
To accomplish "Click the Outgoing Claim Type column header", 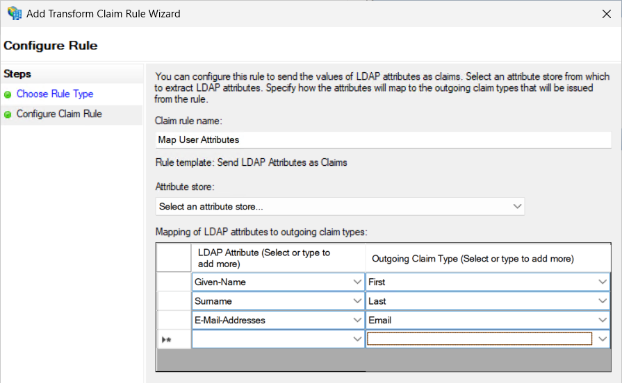I will pyautogui.click(x=488, y=258).
